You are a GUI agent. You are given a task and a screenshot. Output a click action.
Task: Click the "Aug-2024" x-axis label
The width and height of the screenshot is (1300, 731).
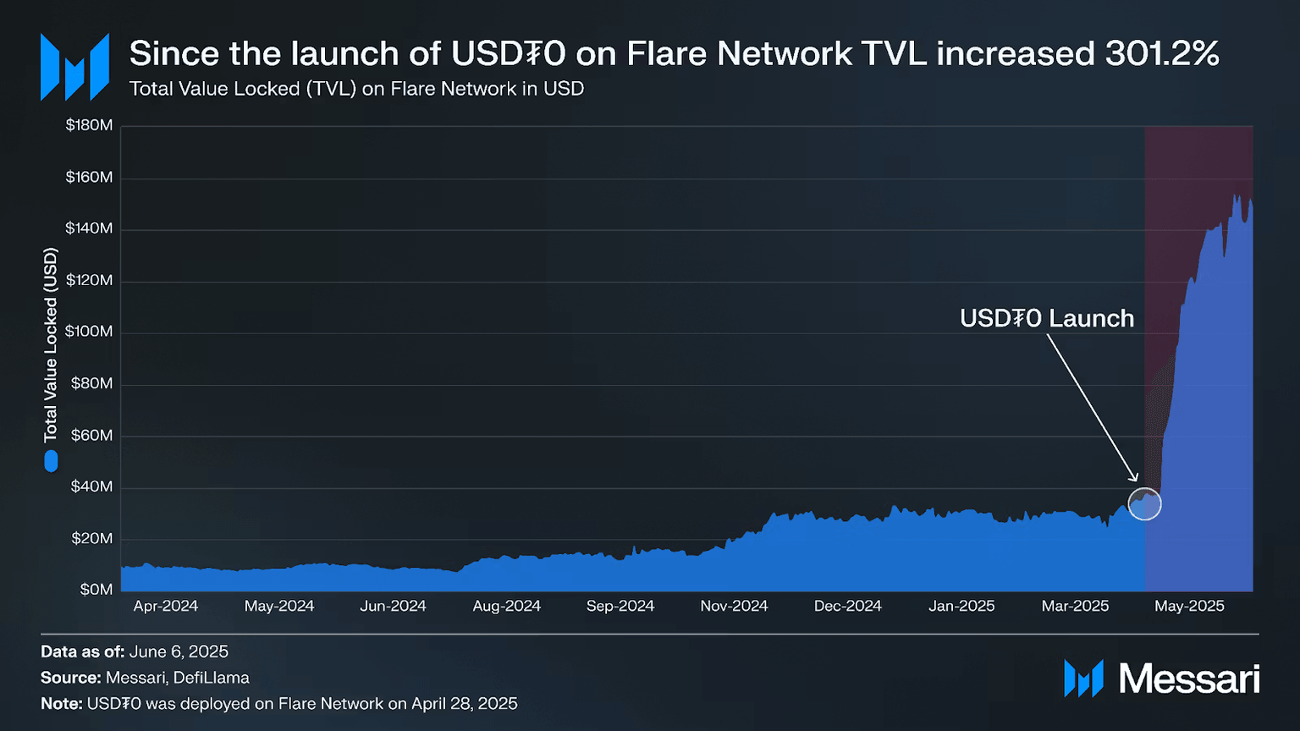507,606
